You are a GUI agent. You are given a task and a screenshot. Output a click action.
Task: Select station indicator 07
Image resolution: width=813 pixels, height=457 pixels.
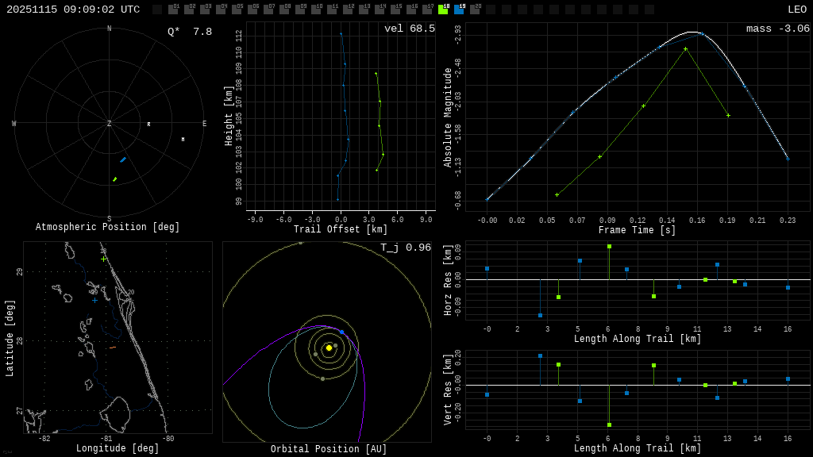(x=268, y=9)
